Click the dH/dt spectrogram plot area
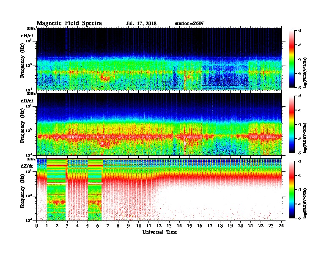 159,59
